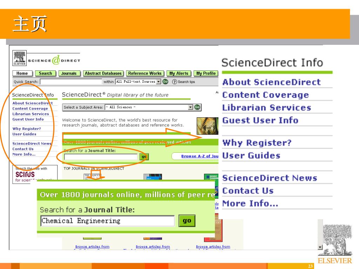Screen dimensions: 359x269
Task: Click enlarged User Guides link
Action: tap(251, 156)
